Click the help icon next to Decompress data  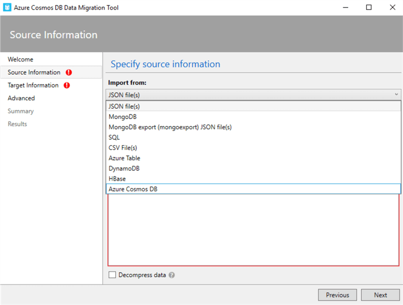tap(172, 275)
